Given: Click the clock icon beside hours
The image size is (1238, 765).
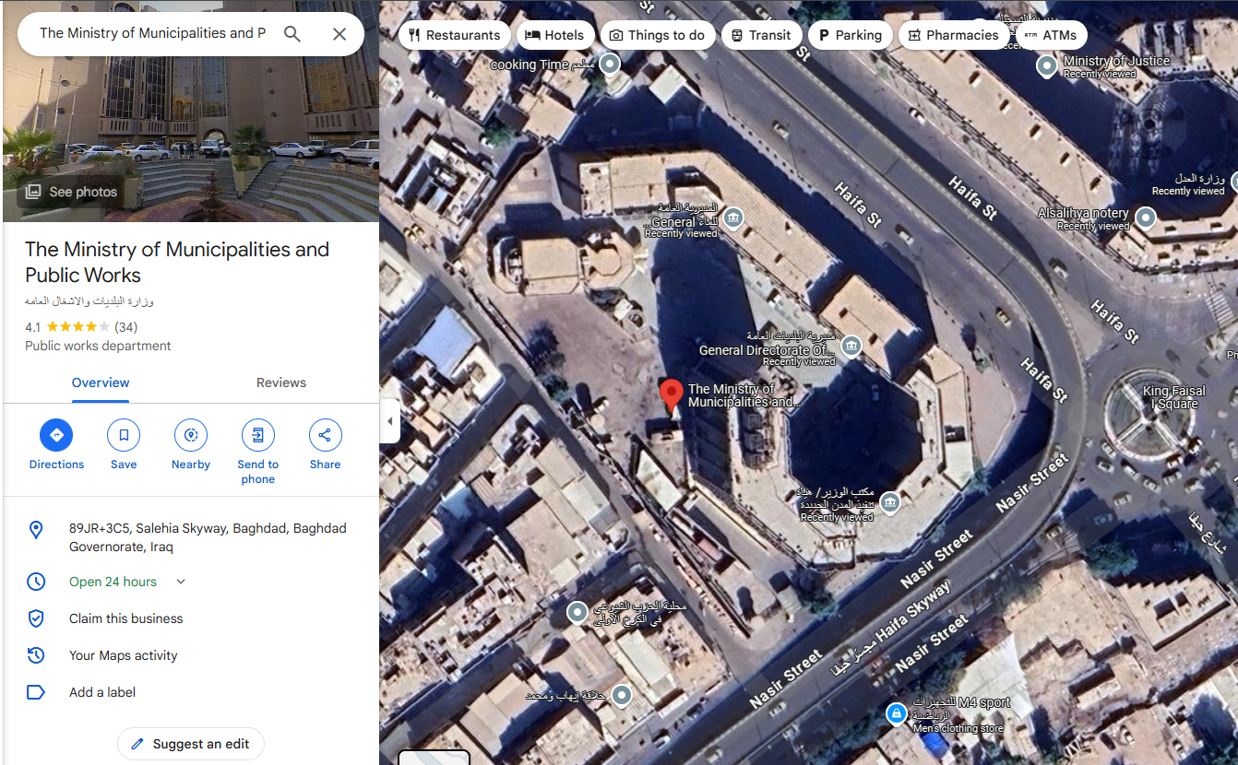Looking at the screenshot, I should coord(36,582).
